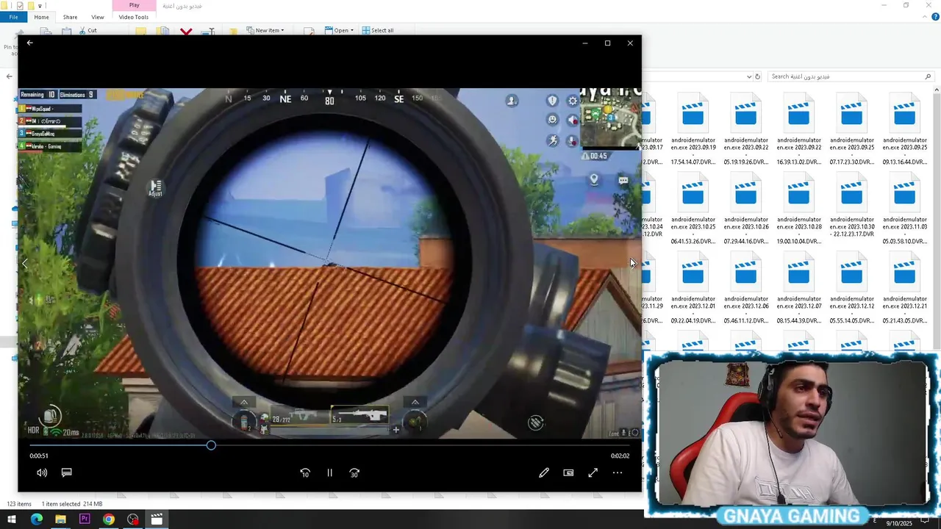The width and height of the screenshot is (941, 529).
Task: Skip back 10 seconds
Action: click(x=305, y=473)
